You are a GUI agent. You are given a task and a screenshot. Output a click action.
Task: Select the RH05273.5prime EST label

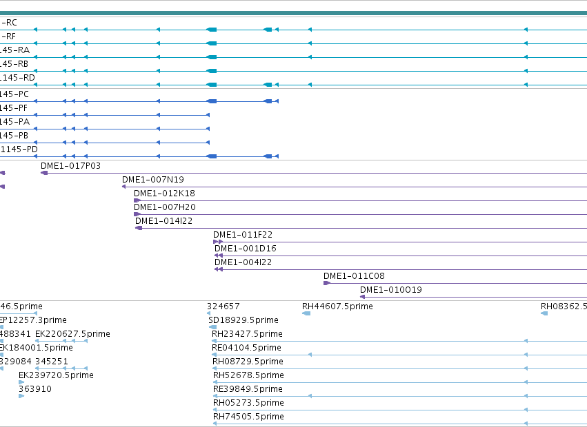pos(248,403)
